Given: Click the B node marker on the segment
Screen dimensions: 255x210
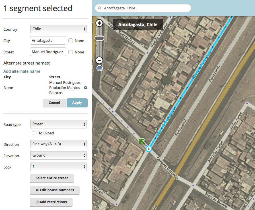Looking at the screenshot, I should point(148,149).
